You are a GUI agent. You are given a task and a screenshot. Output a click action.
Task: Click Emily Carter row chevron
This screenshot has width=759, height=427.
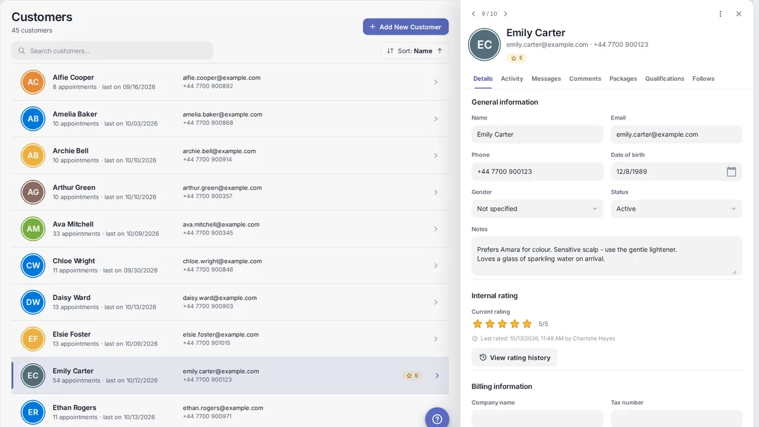[436, 376]
